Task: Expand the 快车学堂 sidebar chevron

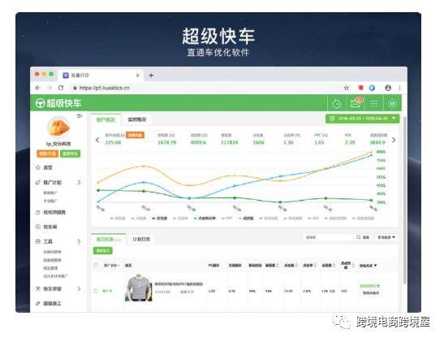Action: (79, 288)
